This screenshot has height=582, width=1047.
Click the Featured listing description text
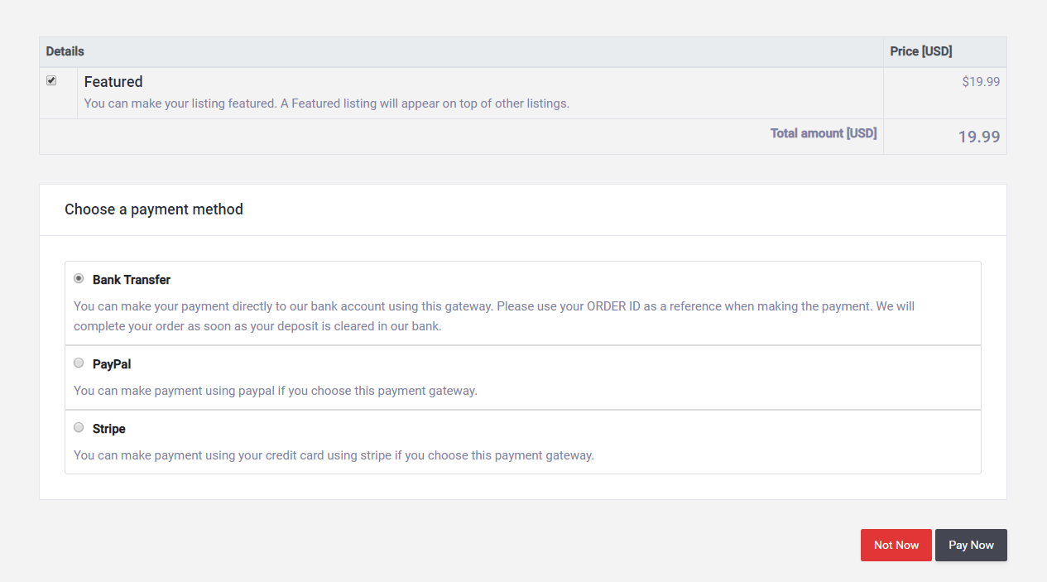[327, 104]
